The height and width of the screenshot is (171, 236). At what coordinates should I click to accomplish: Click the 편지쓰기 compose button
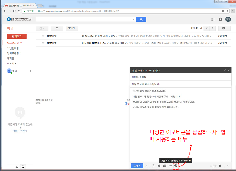17,36
